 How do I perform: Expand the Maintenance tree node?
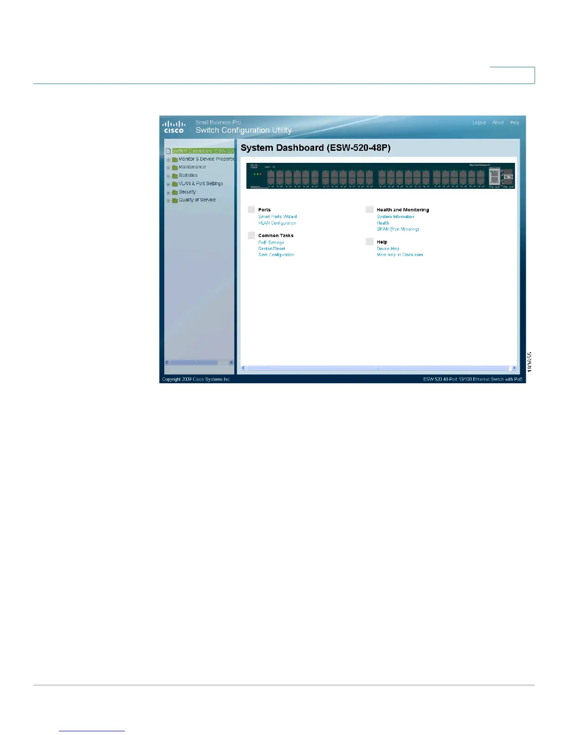coord(168,168)
